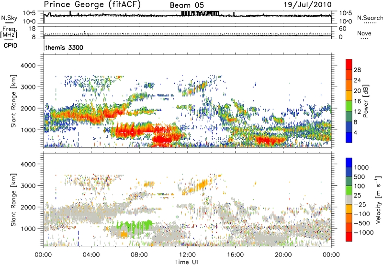
Task: Click the "N.Search" legend label
Action: 370,18
